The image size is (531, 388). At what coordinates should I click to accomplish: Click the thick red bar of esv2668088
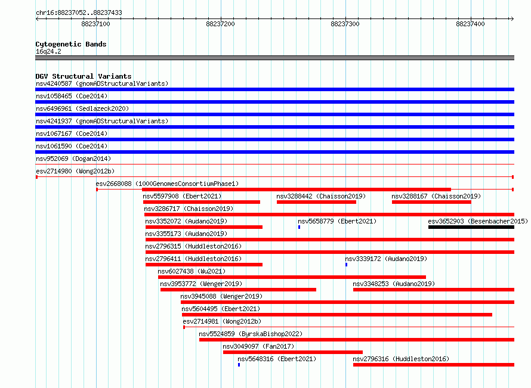(x=297, y=190)
